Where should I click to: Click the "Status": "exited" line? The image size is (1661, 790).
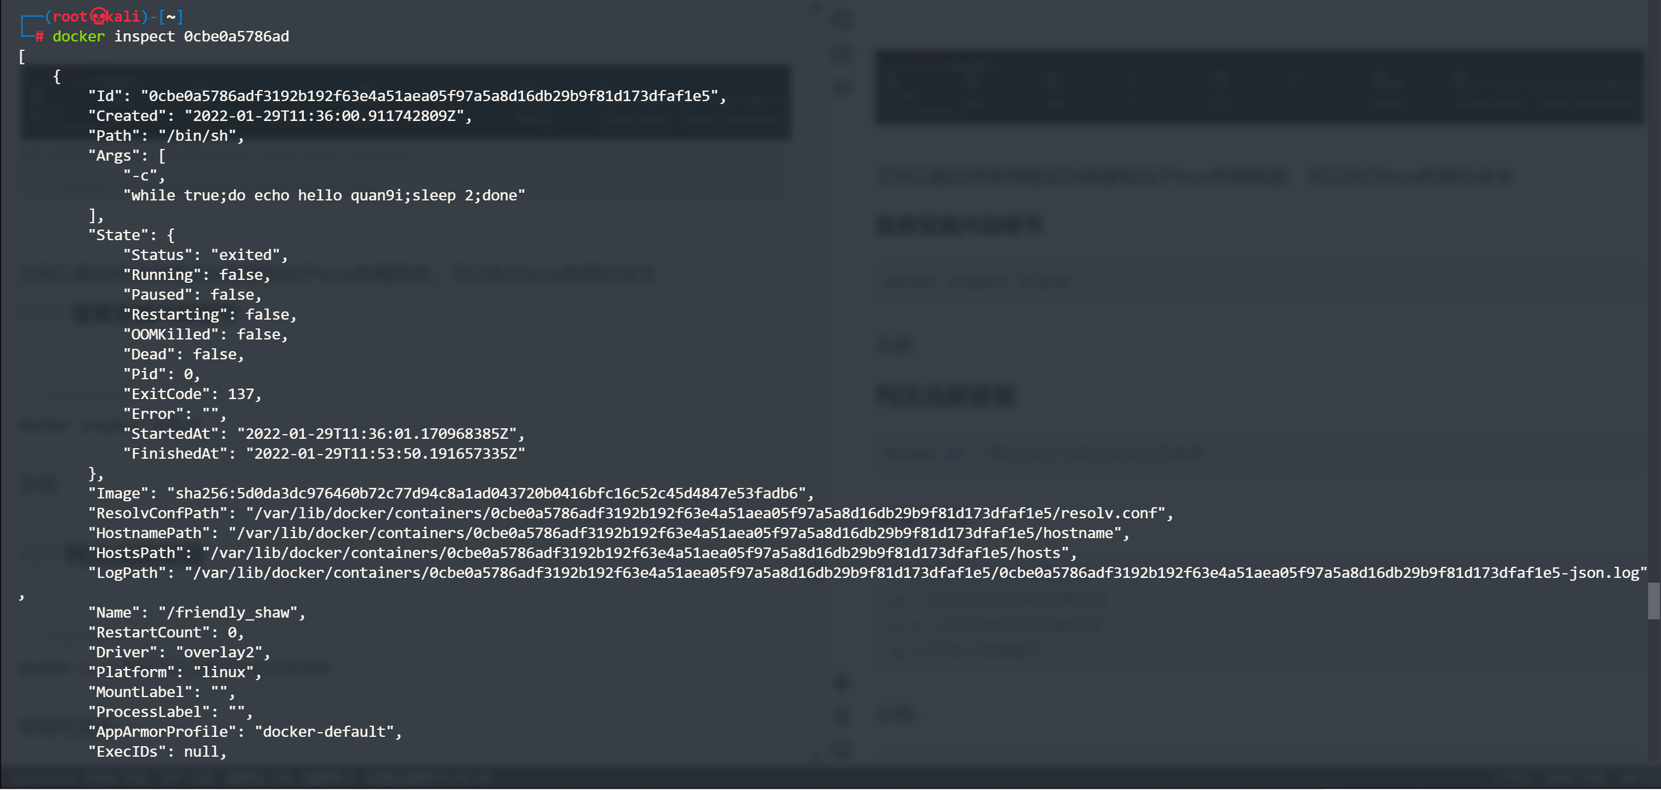[x=205, y=255]
